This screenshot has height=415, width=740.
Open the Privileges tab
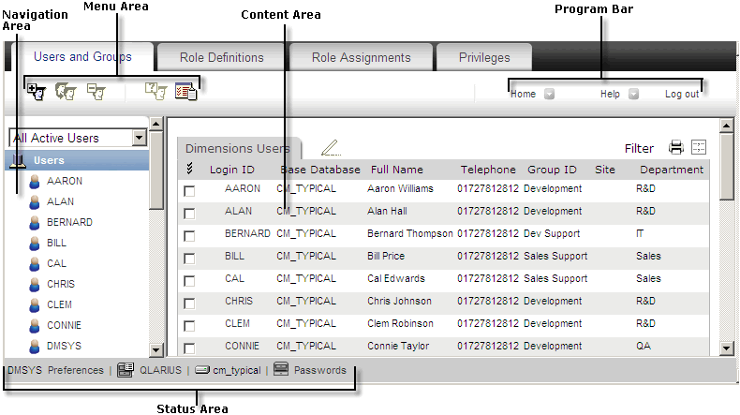[484, 58]
